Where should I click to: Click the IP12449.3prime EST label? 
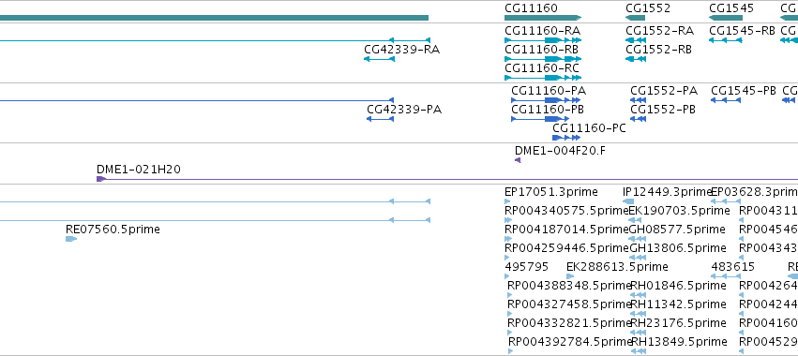coord(668,192)
